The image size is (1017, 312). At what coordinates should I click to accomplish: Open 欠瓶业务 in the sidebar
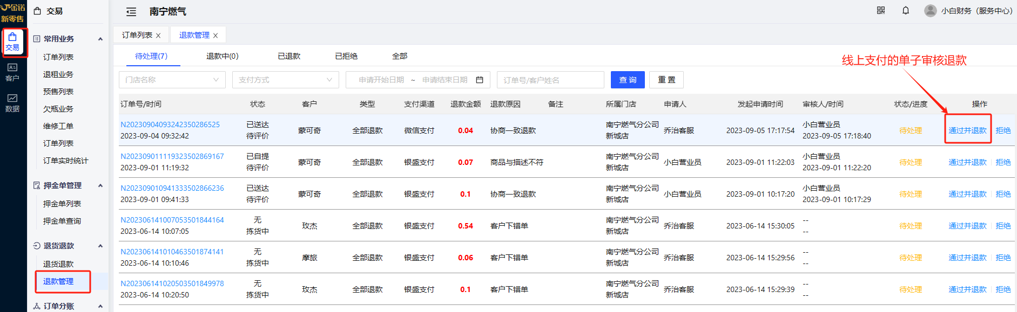(58, 109)
